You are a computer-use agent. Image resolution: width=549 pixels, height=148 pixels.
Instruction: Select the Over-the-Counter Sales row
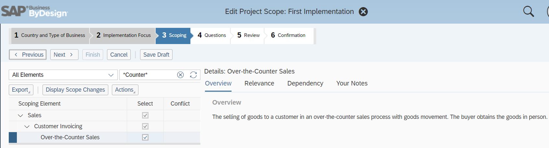[x=104, y=137]
